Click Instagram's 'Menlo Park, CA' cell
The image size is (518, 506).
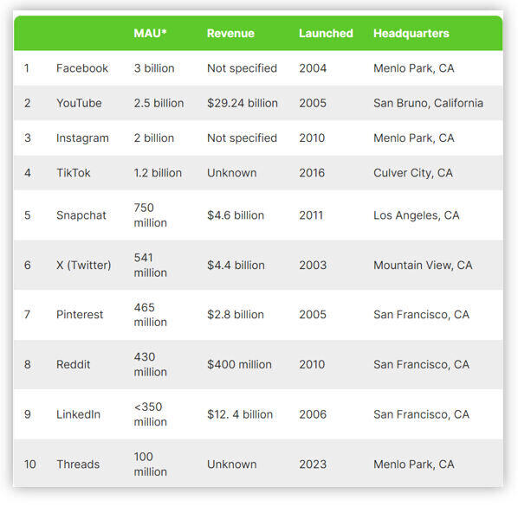(413, 138)
